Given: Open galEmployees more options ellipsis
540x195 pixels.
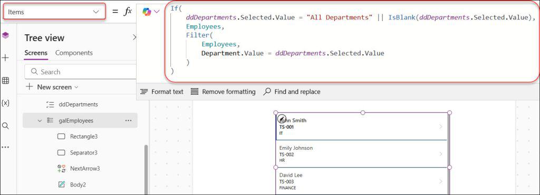Looking at the screenshot, I should [129, 121].
